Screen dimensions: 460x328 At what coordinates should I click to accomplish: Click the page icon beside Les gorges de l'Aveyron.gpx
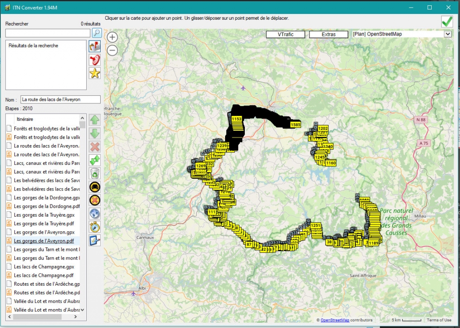tap(9, 232)
